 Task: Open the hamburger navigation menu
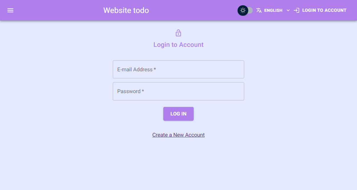tap(10, 10)
